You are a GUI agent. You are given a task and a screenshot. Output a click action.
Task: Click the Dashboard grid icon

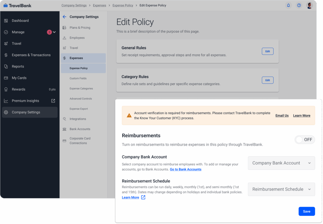[6, 21]
